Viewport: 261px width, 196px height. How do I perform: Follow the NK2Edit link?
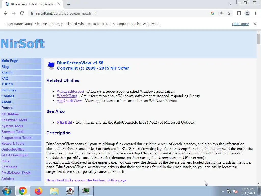coord(64,122)
